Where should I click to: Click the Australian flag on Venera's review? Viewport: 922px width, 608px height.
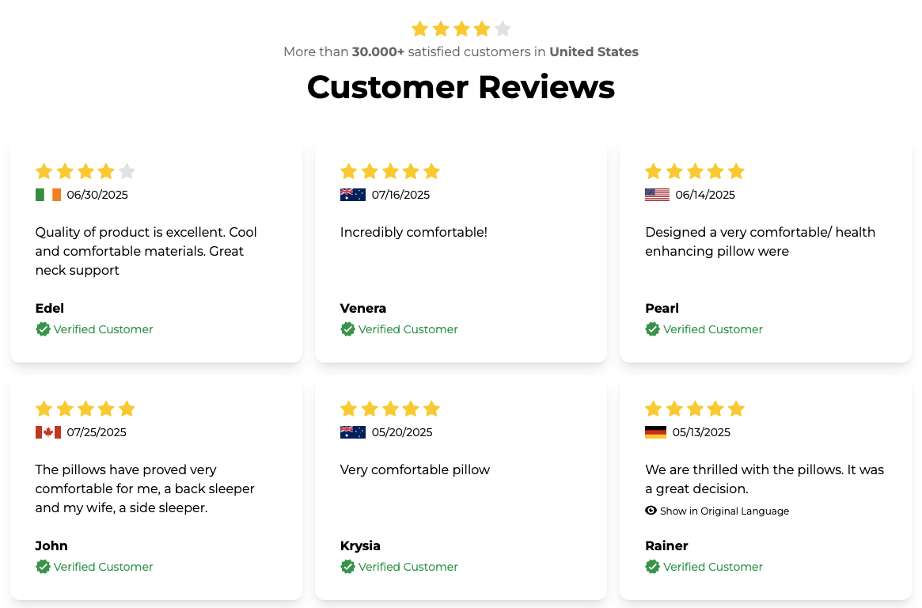pyautogui.click(x=352, y=195)
